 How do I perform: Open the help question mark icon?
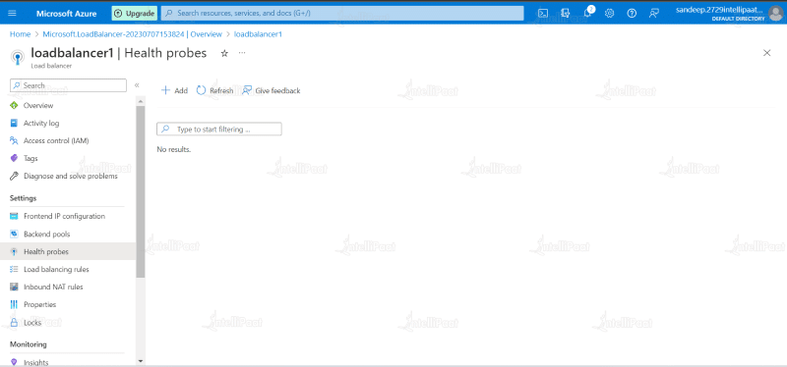(x=632, y=14)
